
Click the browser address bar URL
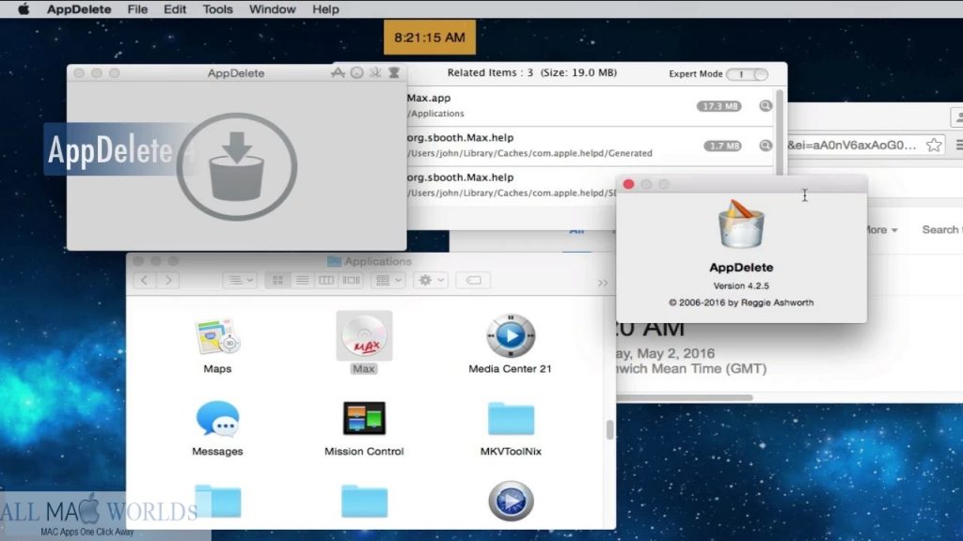(x=852, y=146)
